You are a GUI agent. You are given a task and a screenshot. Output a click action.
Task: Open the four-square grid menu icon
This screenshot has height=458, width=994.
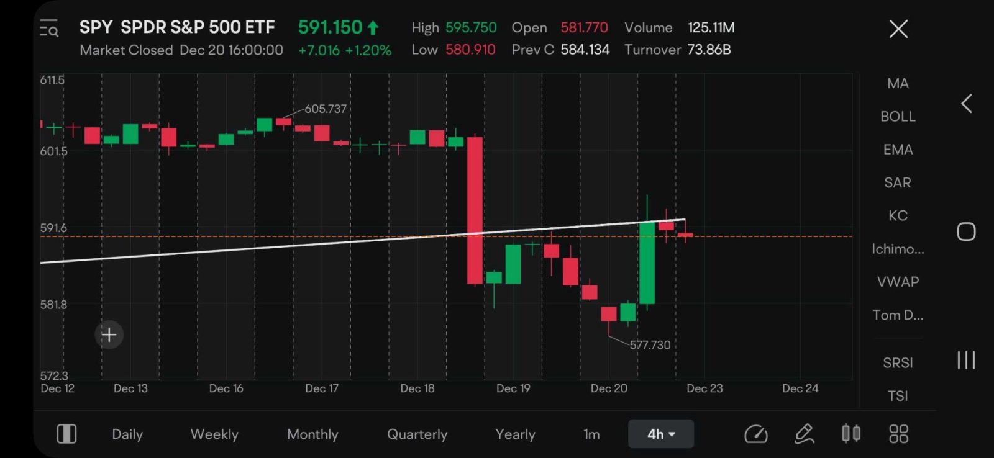(x=898, y=434)
